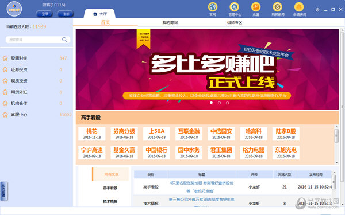Screen dimensions: 345x215
Task: Select third banner carousel dot
Action: click(x=228, y=103)
